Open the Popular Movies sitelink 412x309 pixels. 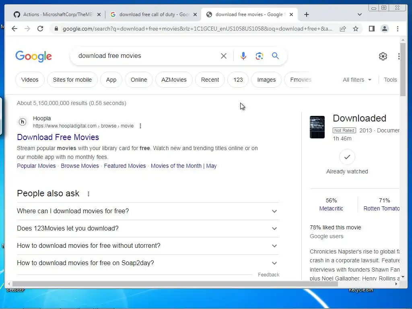[x=36, y=166]
